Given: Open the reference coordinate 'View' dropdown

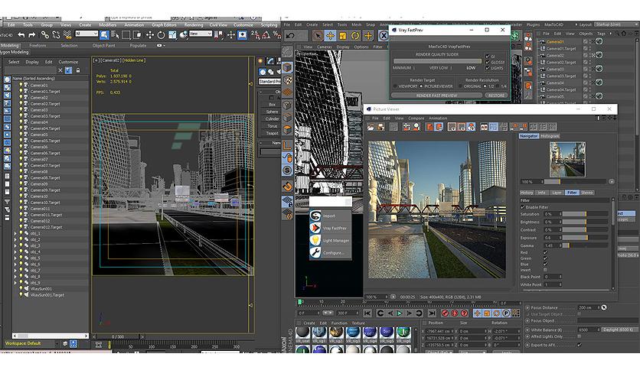Looking at the screenshot, I should (x=200, y=34).
